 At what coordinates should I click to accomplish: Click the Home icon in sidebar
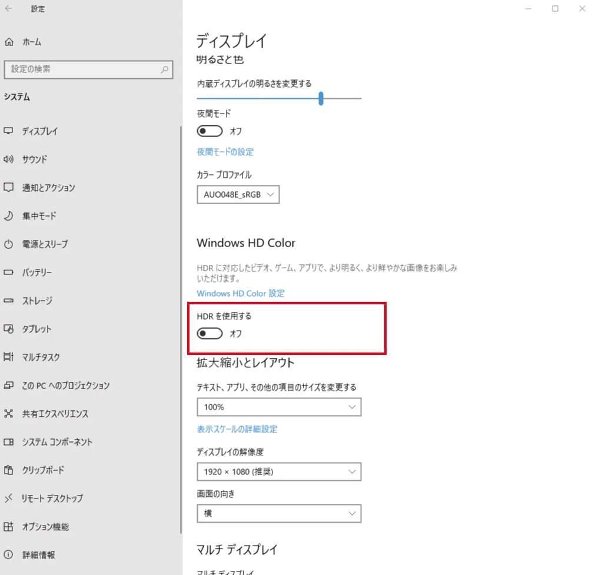click(x=9, y=42)
